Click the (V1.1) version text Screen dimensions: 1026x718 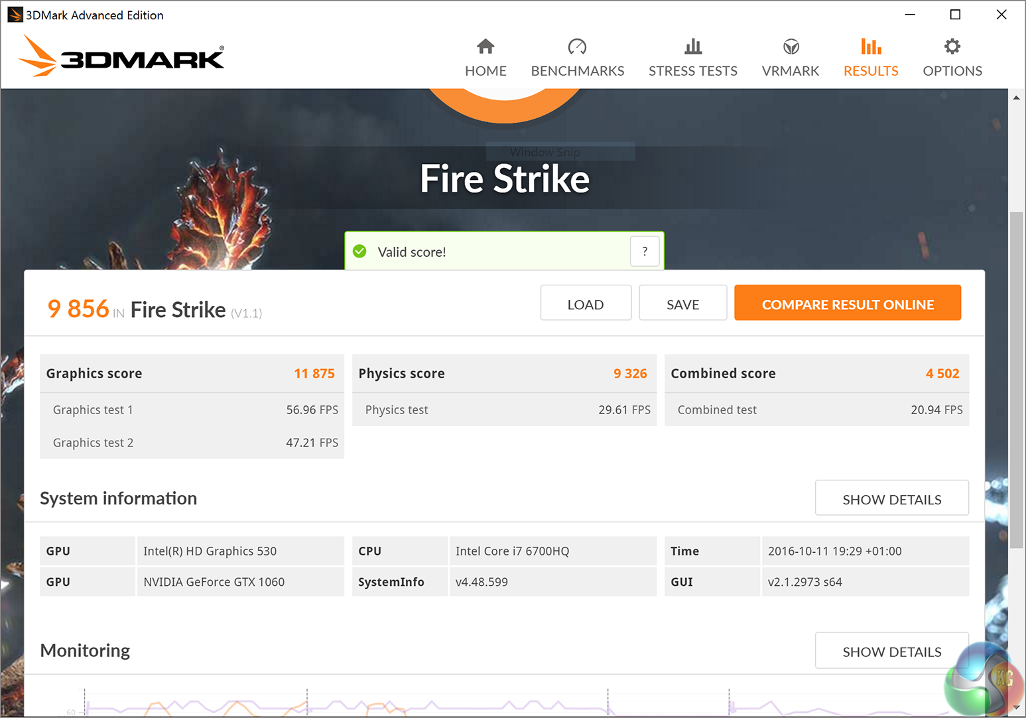[247, 313]
